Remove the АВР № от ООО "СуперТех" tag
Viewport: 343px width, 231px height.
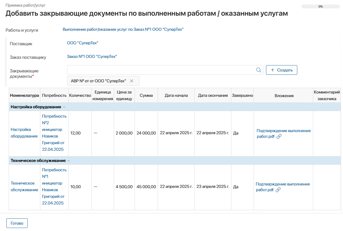point(131,81)
